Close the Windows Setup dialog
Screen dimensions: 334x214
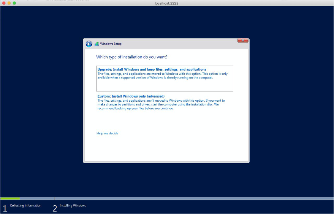coord(243,41)
